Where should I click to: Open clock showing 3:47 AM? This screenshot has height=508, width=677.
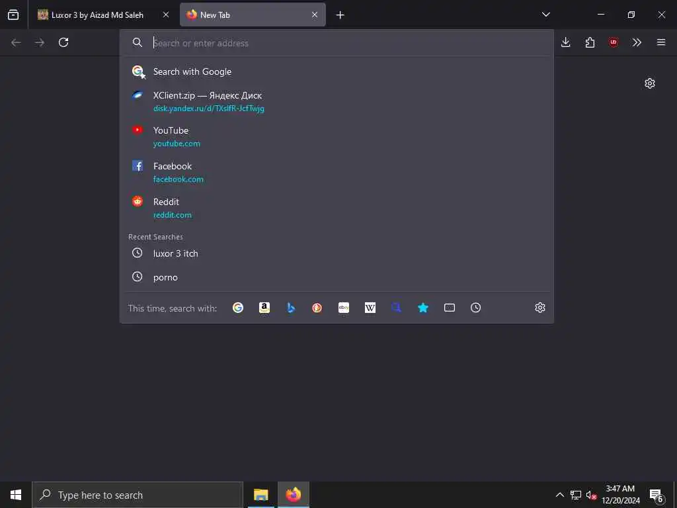pos(620,495)
